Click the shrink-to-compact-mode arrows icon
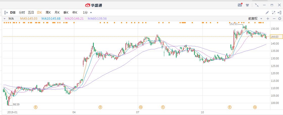Image resolution: width=283 pixels, height=115 pixels. point(257,5)
